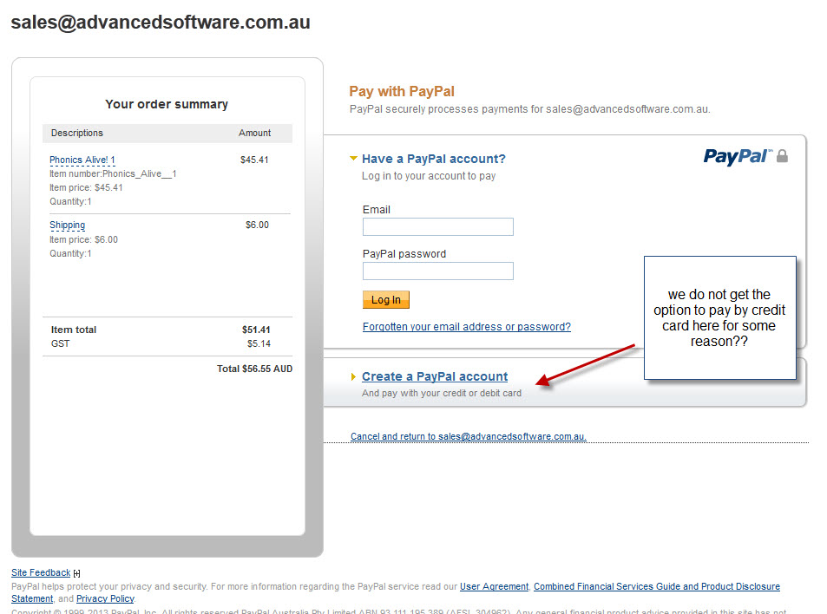Open Combined Financial Services Guide link
The height and width of the screenshot is (614, 827).
(656, 587)
